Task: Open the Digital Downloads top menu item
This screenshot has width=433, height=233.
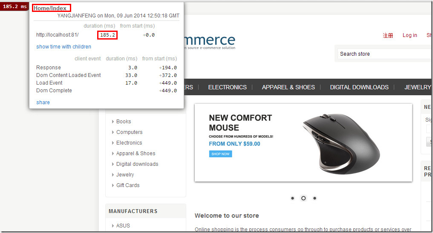Action: click(x=359, y=87)
